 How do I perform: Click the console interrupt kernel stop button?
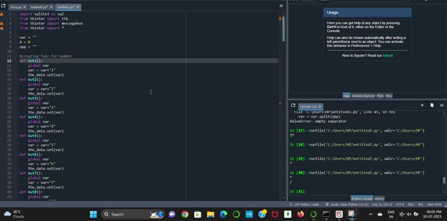pyautogui.click(x=422, y=105)
